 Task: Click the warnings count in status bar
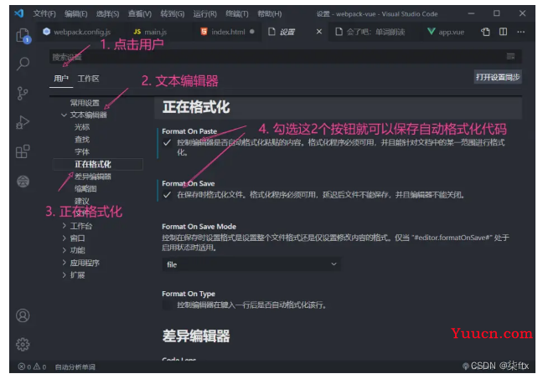(40, 367)
